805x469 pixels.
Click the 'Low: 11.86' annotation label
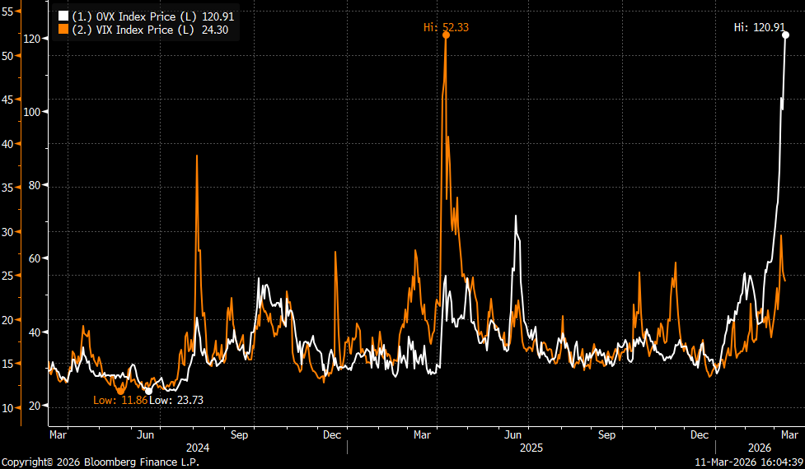(119, 400)
